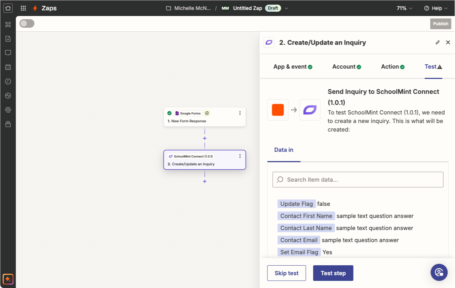Screen dimensions: 455x288
Task: Open the Zapier home icon
Action: pos(8,8)
